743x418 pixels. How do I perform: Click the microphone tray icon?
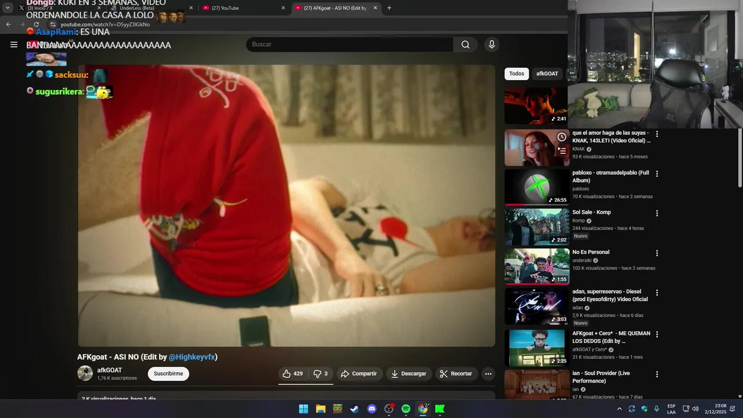(x=657, y=409)
